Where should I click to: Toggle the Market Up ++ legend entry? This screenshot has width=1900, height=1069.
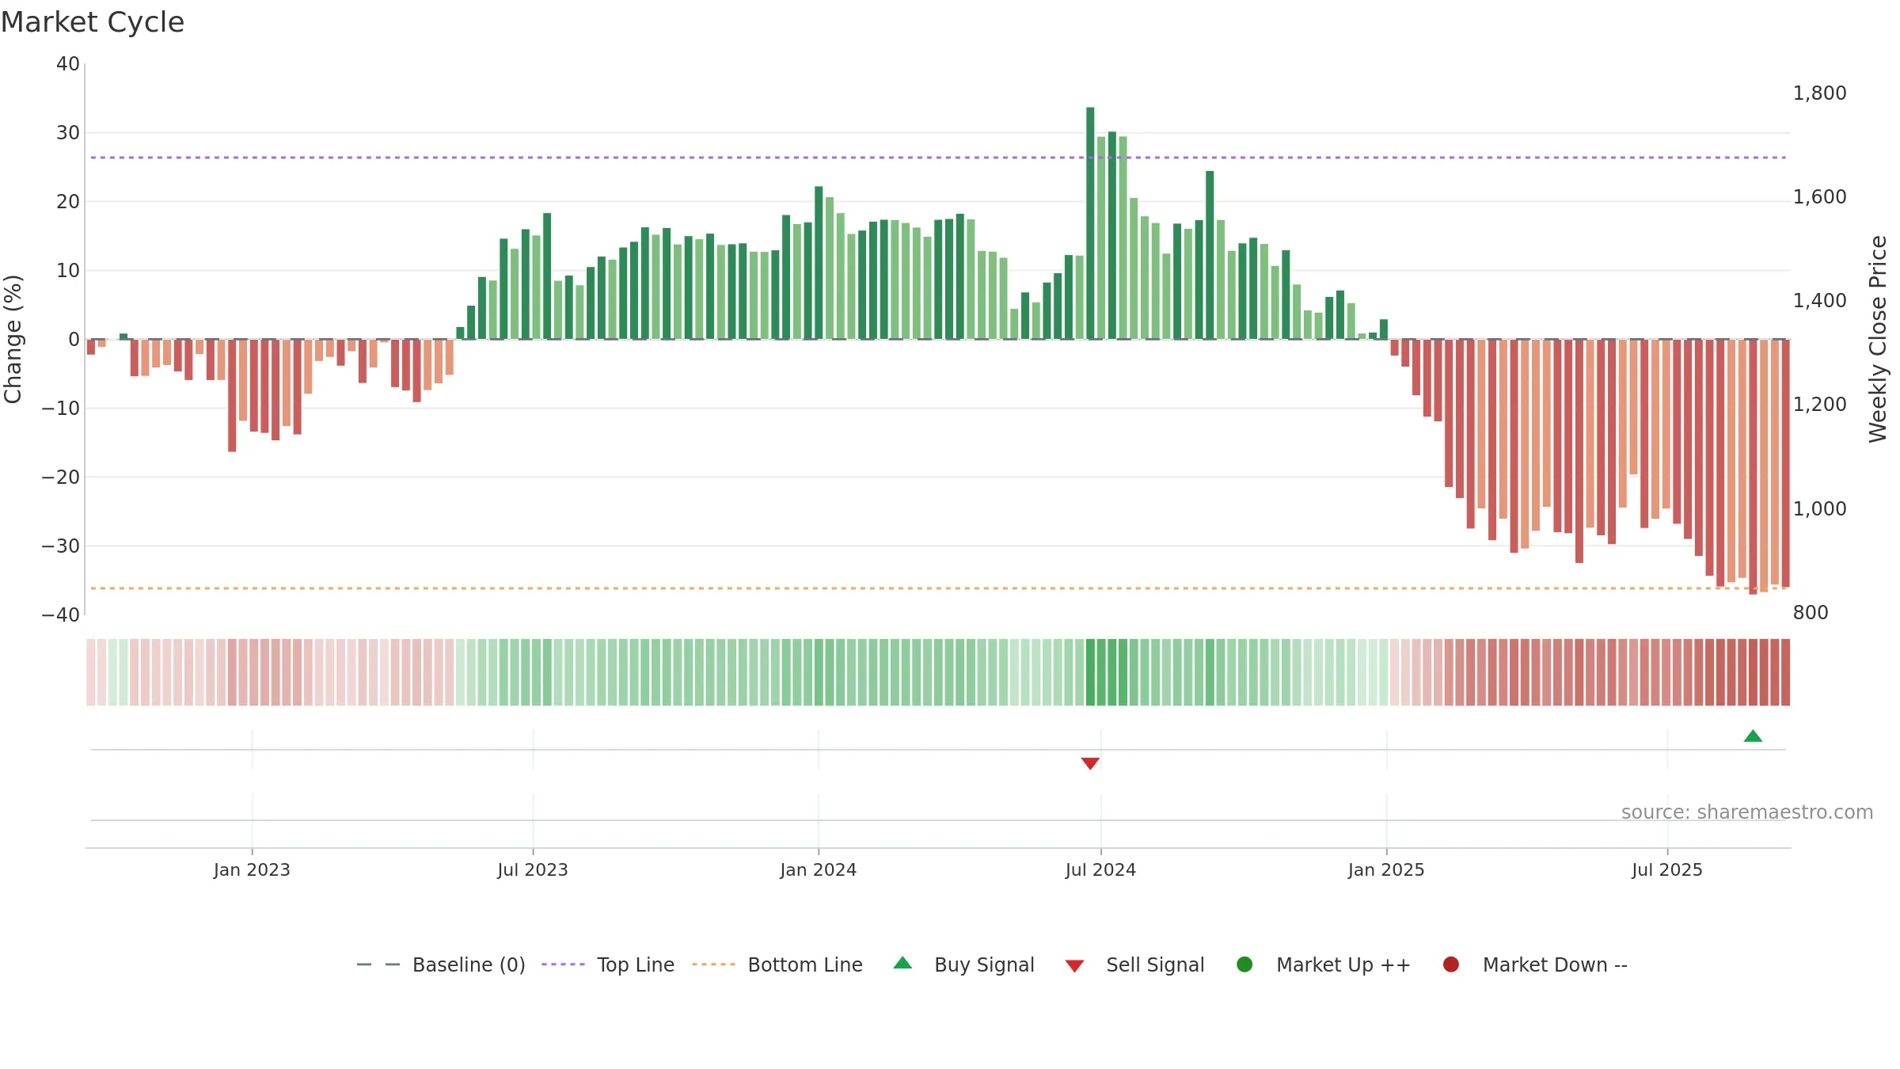(x=1324, y=964)
